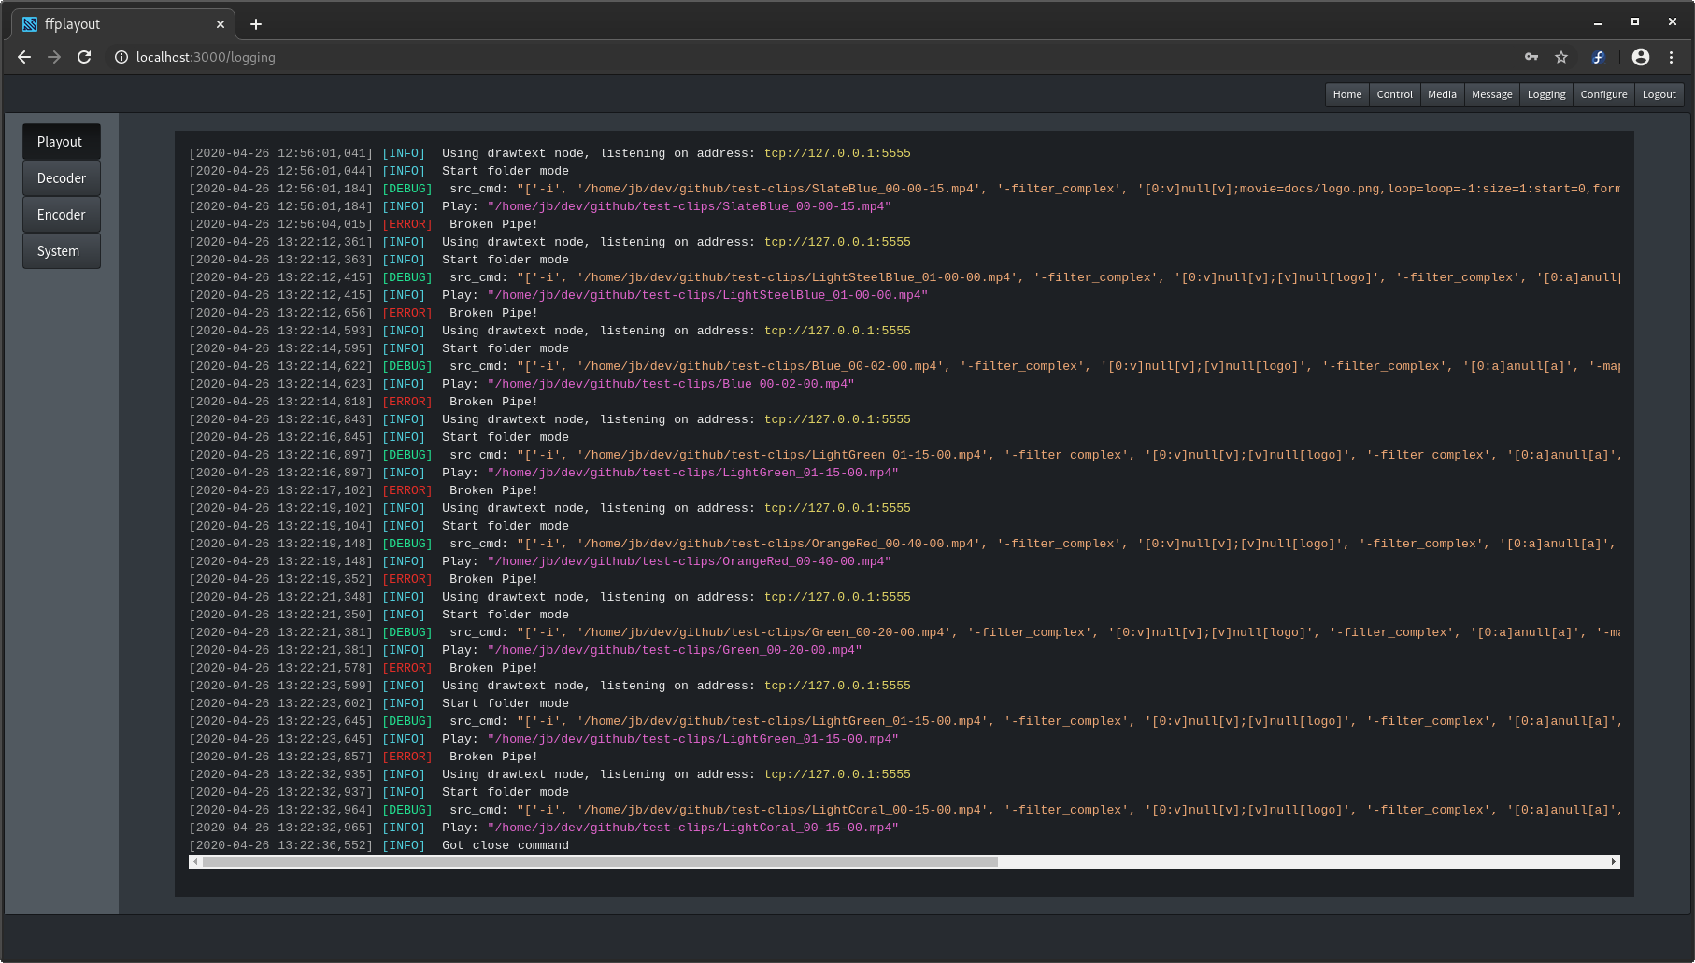Open the Control page

(x=1395, y=94)
